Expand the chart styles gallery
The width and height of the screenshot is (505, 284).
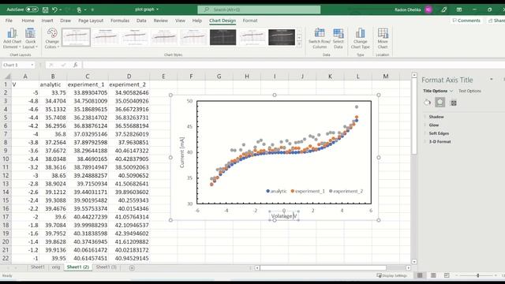300,44
